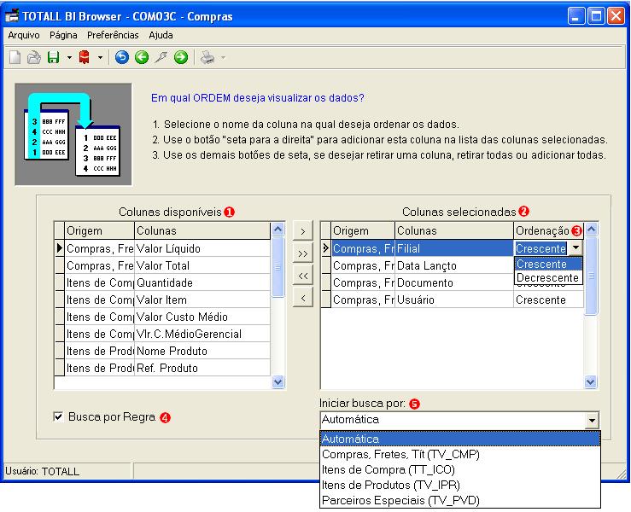Minimize the TOTALL BI Browser window
The width and height of the screenshot is (631, 512).
point(576,16)
